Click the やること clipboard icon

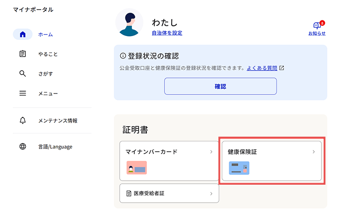pos(22,54)
